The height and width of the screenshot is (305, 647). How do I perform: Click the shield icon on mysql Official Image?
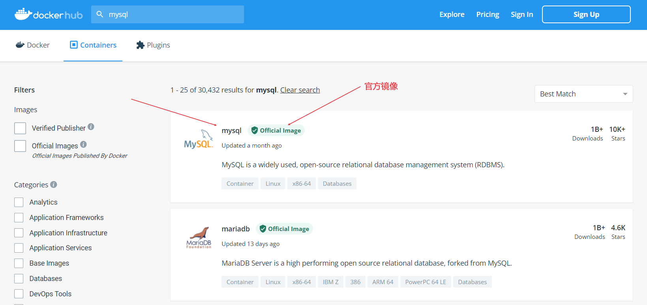[x=255, y=130]
